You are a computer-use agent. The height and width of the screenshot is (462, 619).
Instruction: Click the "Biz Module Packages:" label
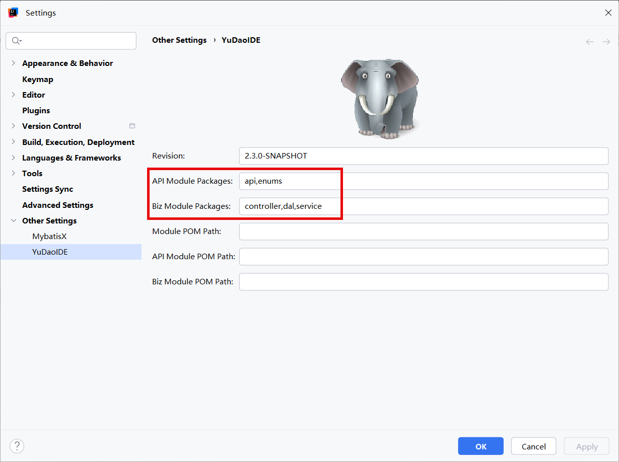tap(191, 206)
